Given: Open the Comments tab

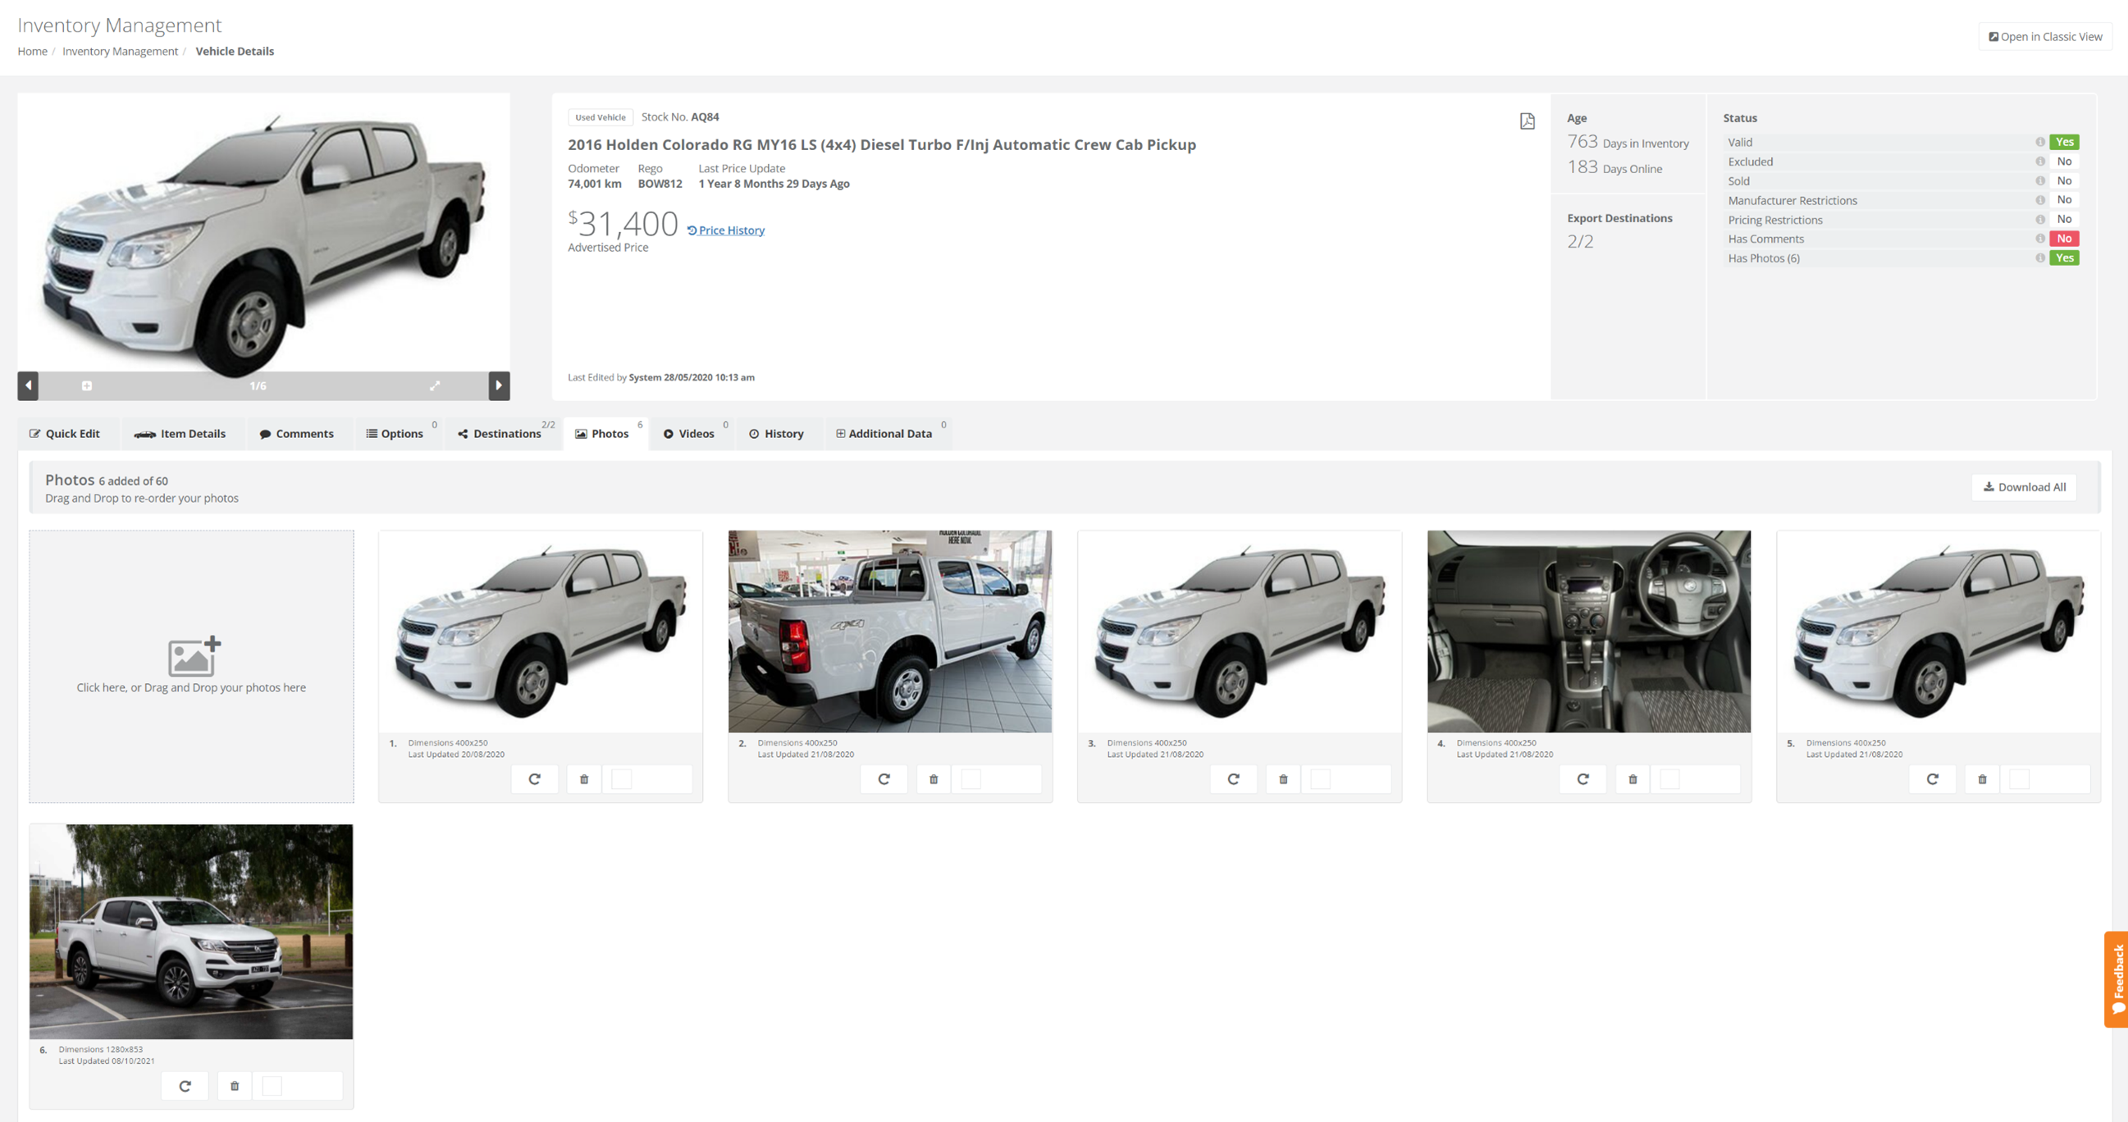Looking at the screenshot, I should 297,433.
